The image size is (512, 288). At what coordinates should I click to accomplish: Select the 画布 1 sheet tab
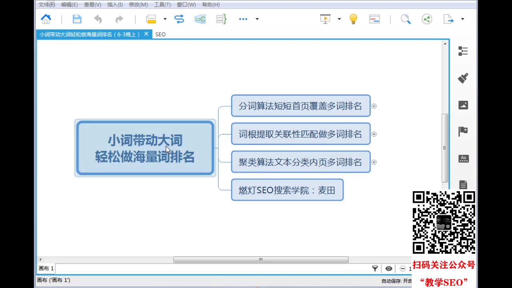tap(46, 268)
